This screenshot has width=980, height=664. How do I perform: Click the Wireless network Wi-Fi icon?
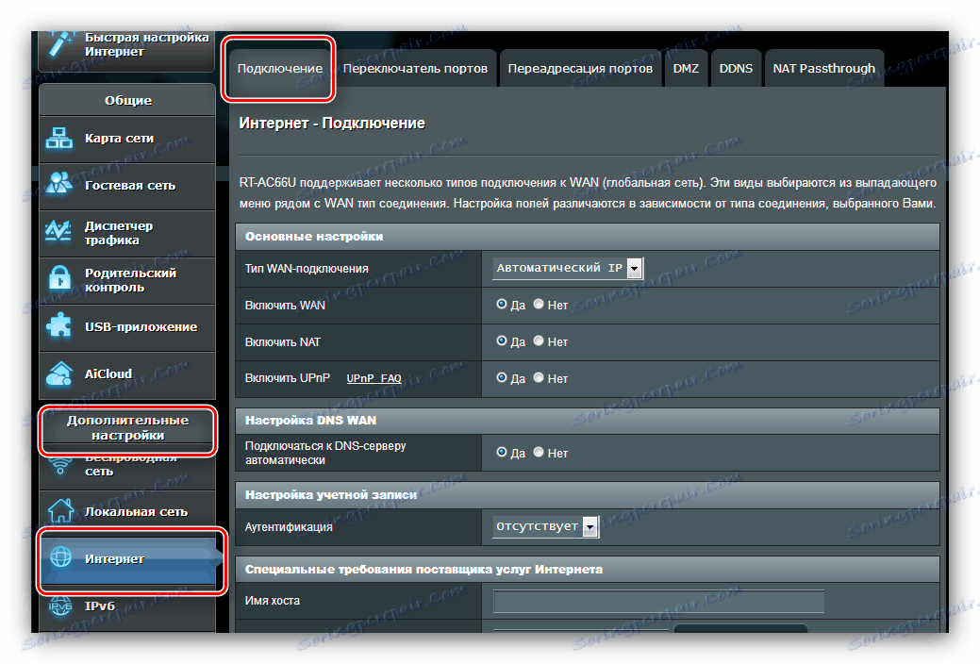pyautogui.click(x=60, y=467)
